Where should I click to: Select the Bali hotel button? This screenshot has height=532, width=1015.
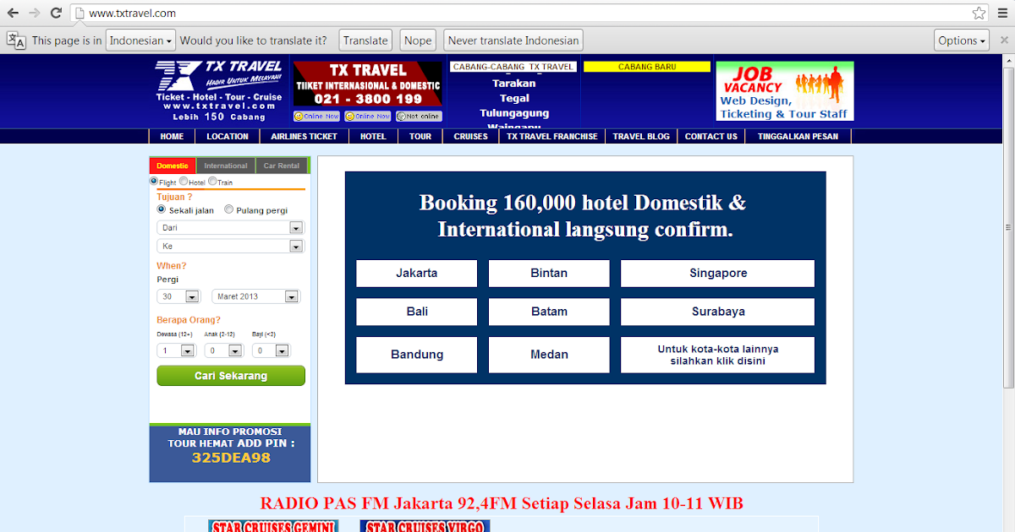point(417,312)
